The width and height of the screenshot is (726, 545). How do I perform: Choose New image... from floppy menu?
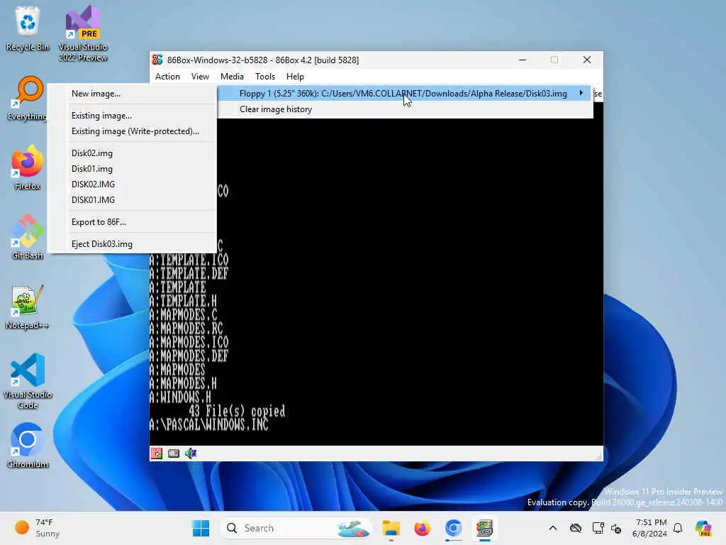(133, 93)
